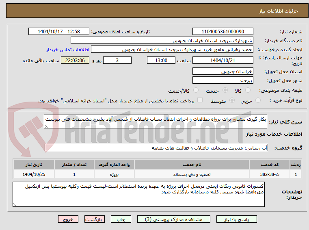
Task: Click the remaining days field showing 3
Action: pyautogui.click(x=117, y=61)
